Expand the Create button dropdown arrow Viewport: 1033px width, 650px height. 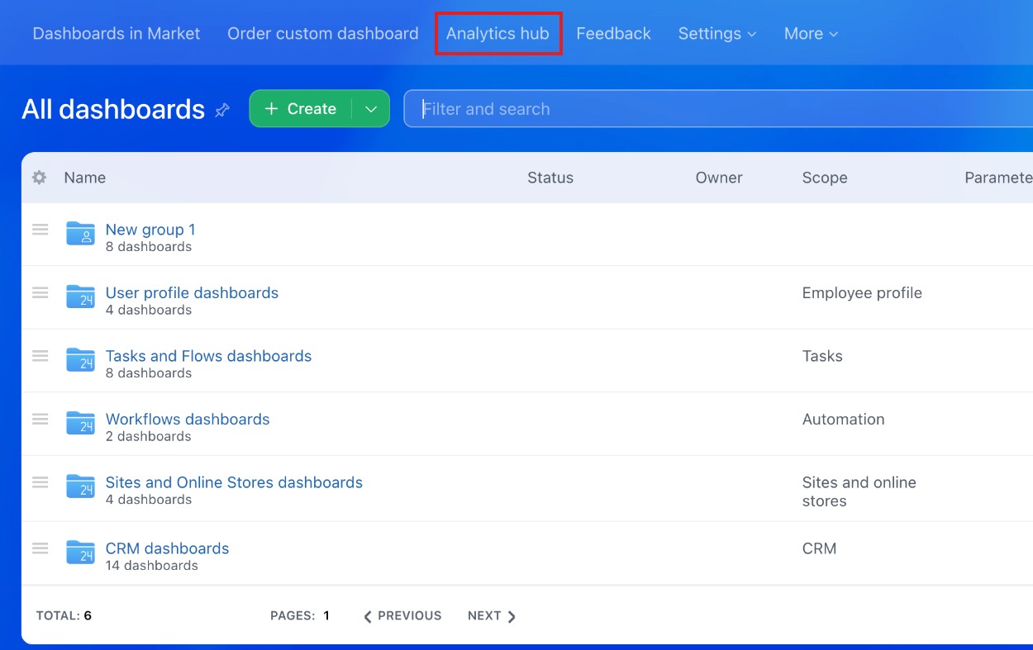[371, 109]
